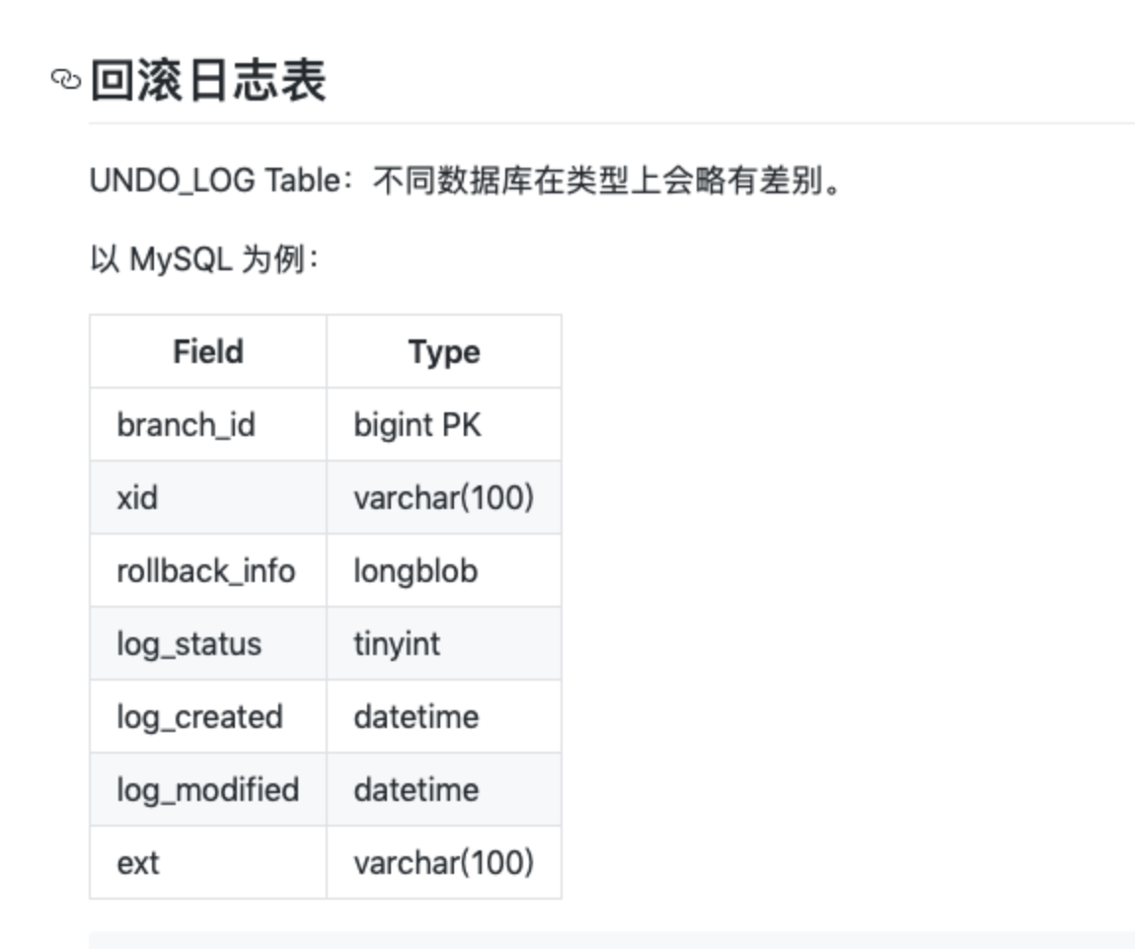Click the log_modified row's datetime cell

pos(444,790)
